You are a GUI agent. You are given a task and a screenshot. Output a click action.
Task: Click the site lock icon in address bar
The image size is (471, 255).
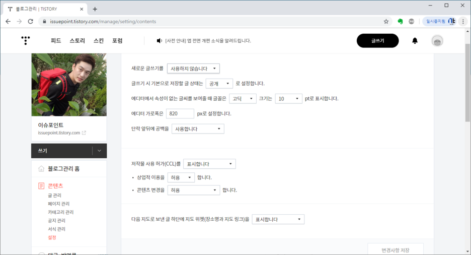click(44, 21)
